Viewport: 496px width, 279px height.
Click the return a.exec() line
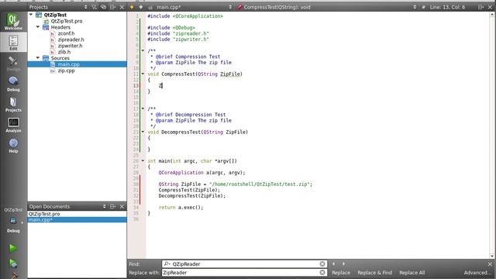(181, 208)
